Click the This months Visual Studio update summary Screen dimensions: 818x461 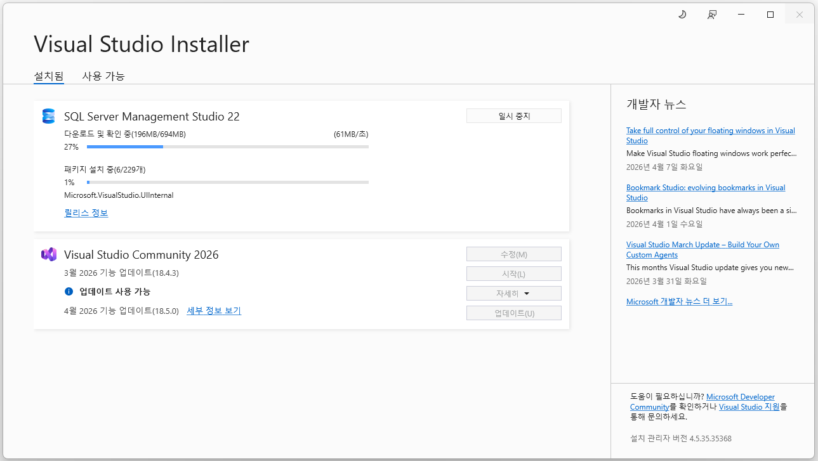(x=710, y=268)
